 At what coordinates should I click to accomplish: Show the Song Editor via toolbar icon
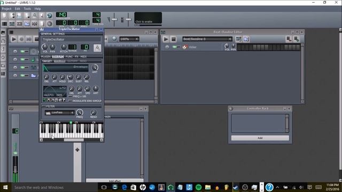(4, 23)
